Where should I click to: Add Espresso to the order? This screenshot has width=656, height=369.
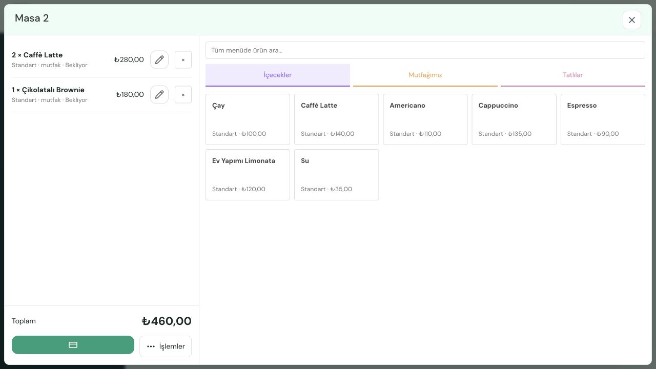[603, 119]
